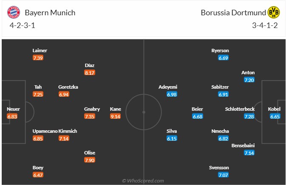Click the Borussia Dortmund club crest
Image resolution: width=286 pixels, height=185 pixels.
pyautogui.click(x=274, y=13)
